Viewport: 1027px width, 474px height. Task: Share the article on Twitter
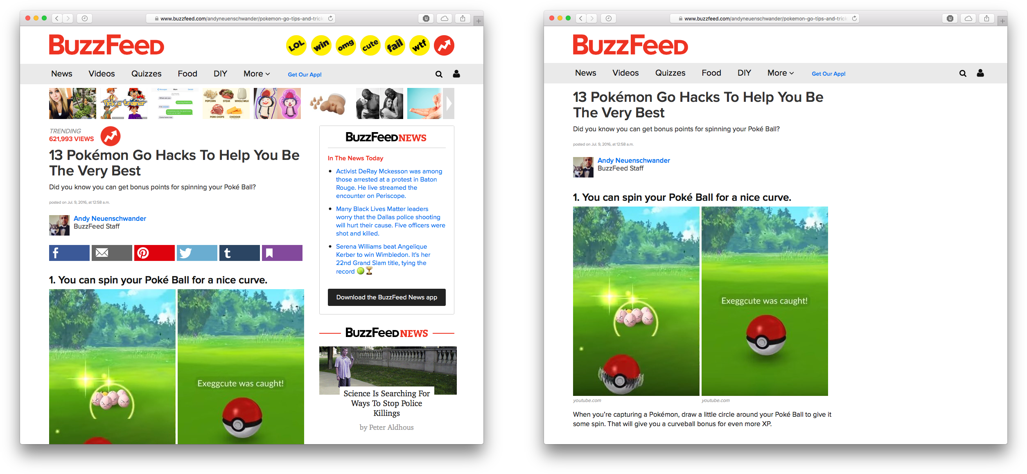coord(197,253)
